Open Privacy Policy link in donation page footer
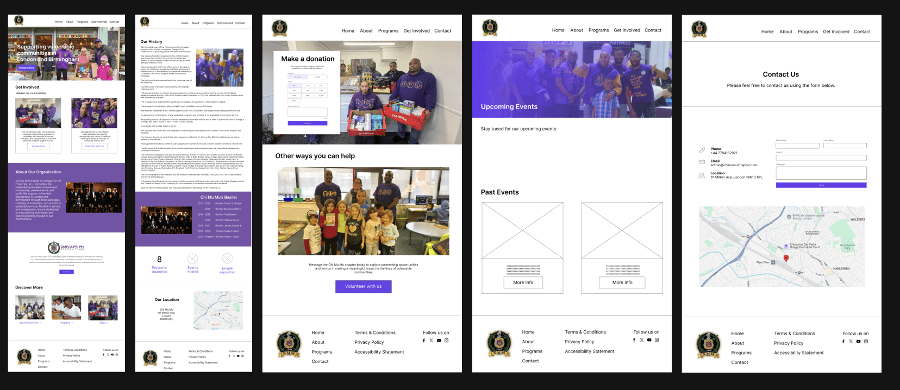Viewport: 900px width, 390px height. point(369,342)
